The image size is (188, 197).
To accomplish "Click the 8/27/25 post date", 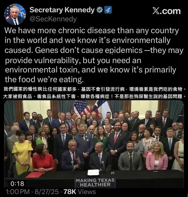I will click(47, 192).
